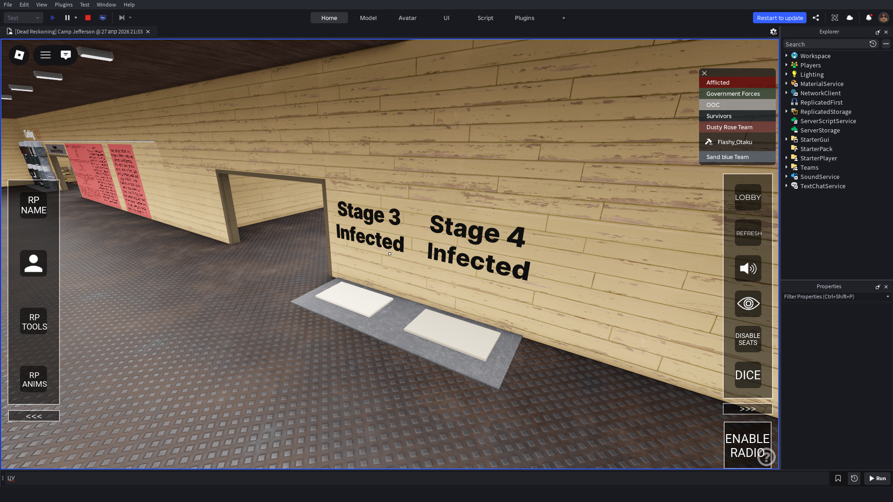Open the pause options dropdown arrow
893x502 pixels.
coord(76,18)
